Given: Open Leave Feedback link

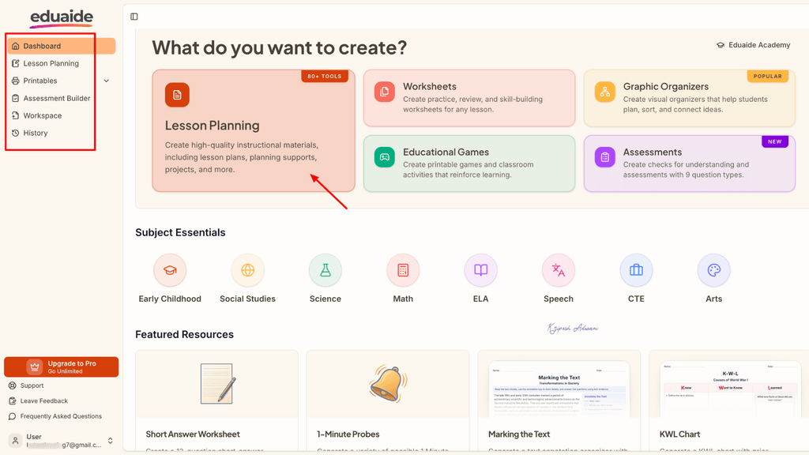Looking at the screenshot, I should [x=44, y=400].
